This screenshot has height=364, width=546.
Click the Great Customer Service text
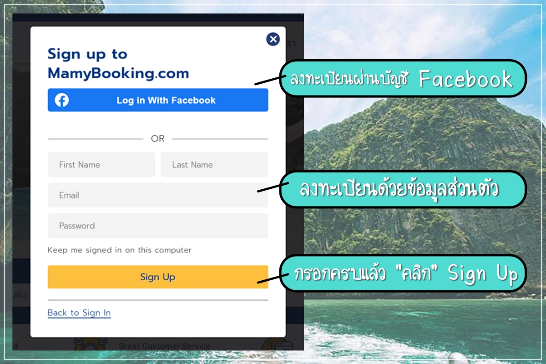165,346
